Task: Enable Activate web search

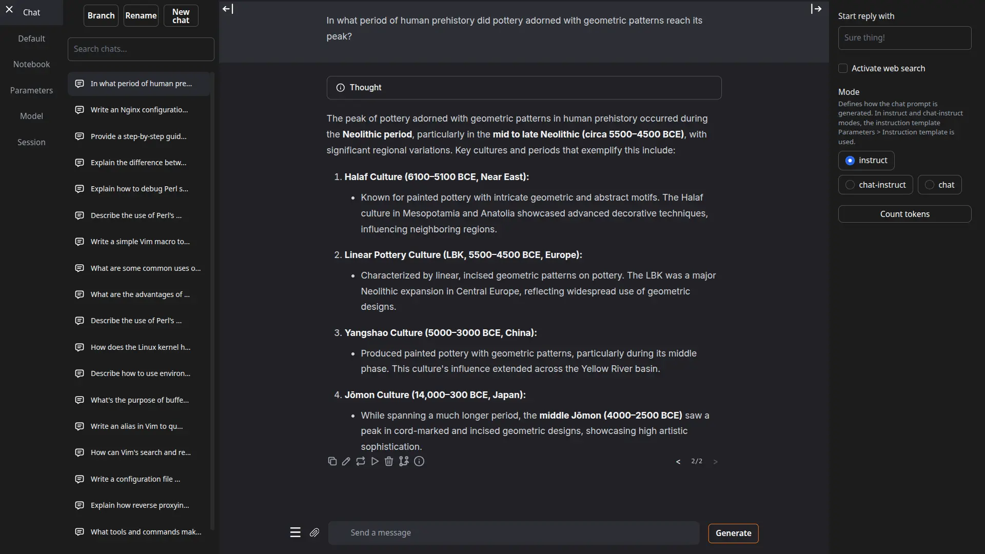Action: coord(843,68)
